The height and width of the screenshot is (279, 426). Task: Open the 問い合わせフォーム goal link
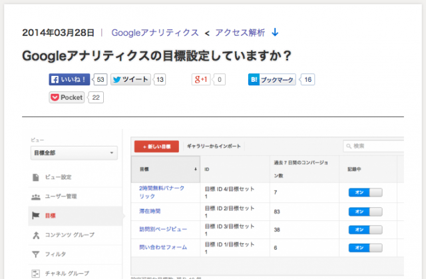(163, 247)
